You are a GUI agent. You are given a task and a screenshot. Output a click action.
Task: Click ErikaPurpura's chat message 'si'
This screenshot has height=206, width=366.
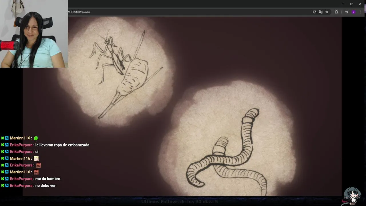(37, 152)
